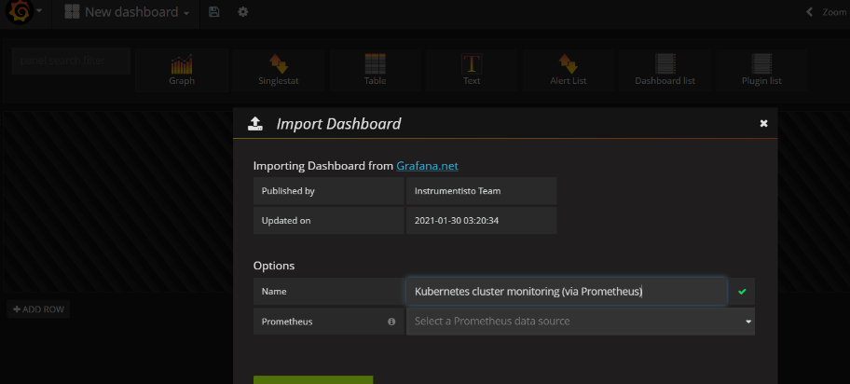The width and height of the screenshot is (850, 384).
Task: Add a Text panel
Action: coord(472,71)
